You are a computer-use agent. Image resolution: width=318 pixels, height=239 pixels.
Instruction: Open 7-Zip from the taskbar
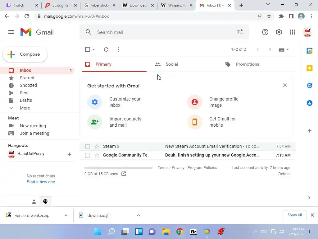[193, 232]
